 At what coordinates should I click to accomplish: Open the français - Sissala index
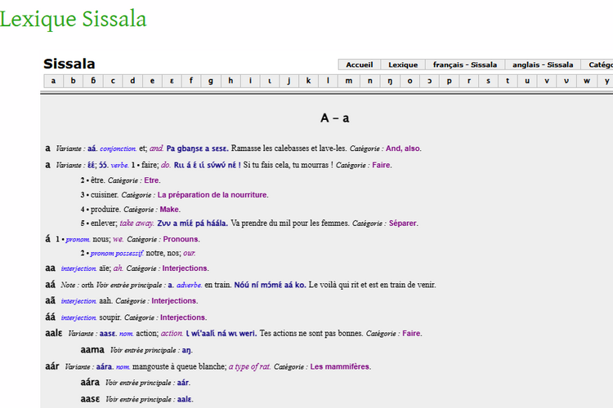click(x=464, y=64)
